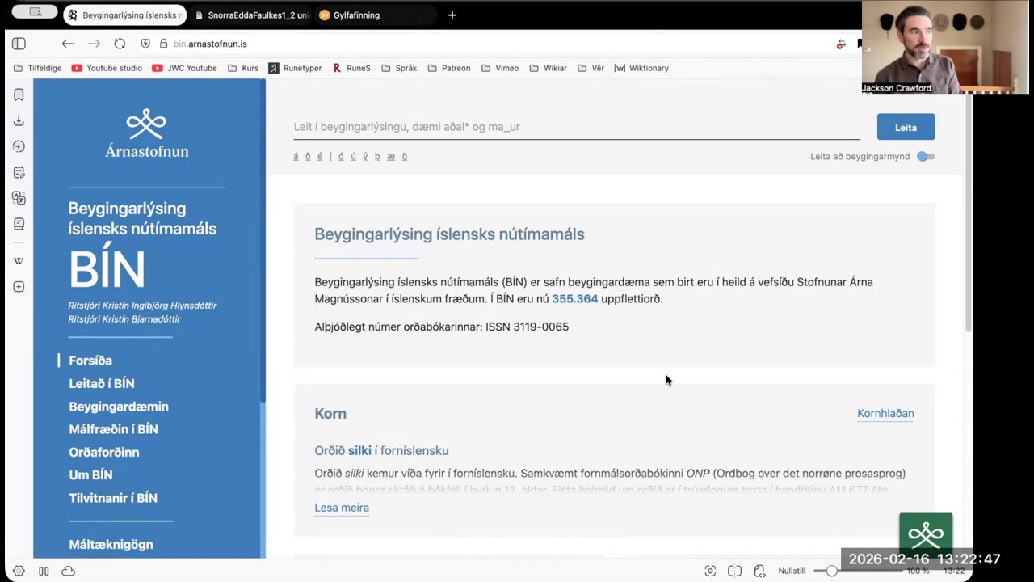Show site info via the padlock icon

163,44
